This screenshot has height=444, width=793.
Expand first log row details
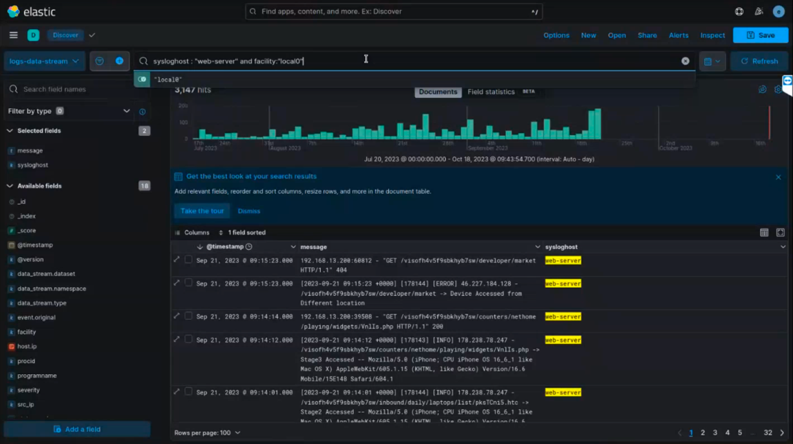(177, 260)
